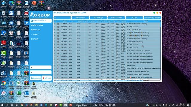Open the iTunes desktop shortcut
191x107 pixels.
(x=4, y=94)
